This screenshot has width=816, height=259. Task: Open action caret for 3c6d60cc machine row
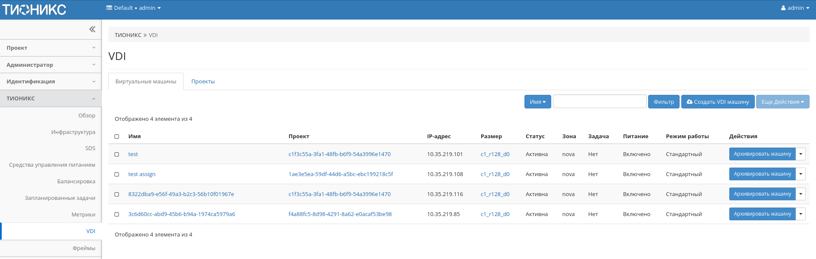coord(801,214)
